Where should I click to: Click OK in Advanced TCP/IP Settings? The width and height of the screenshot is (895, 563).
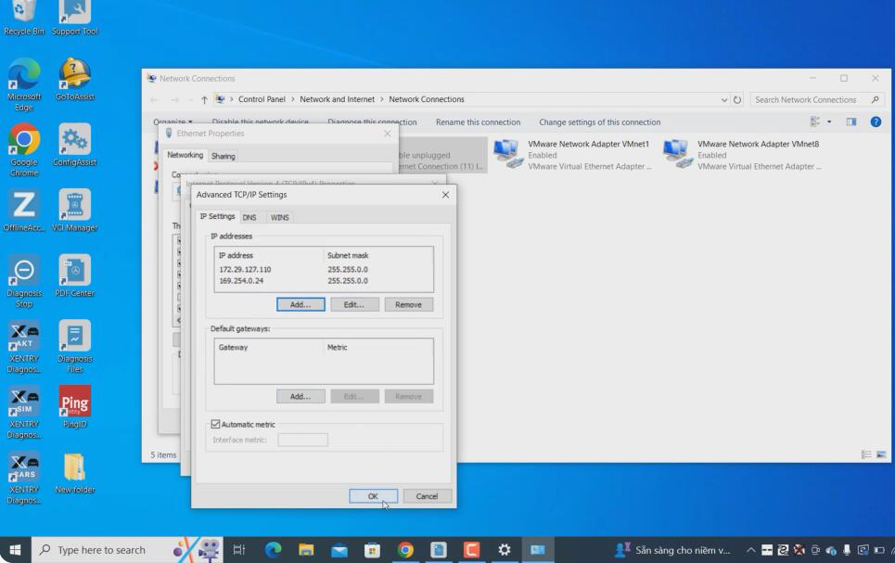373,496
